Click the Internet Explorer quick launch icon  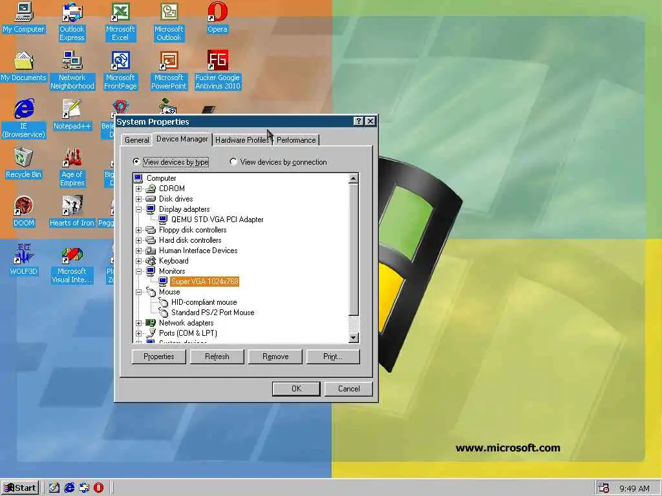[x=69, y=488]
